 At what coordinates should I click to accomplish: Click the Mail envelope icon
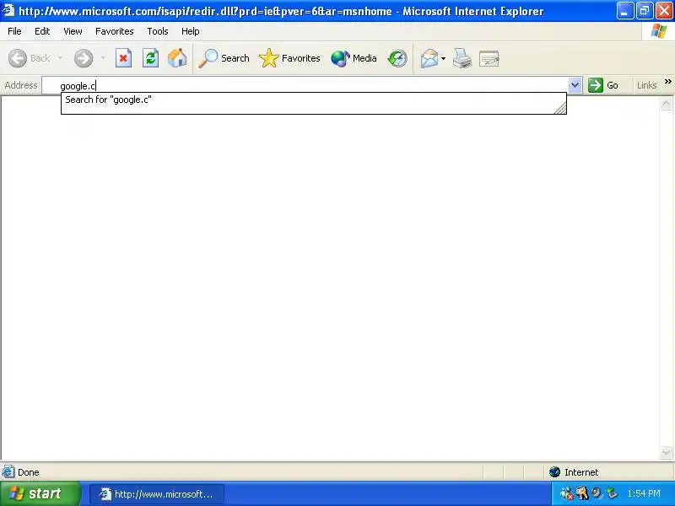coord(429,58)
